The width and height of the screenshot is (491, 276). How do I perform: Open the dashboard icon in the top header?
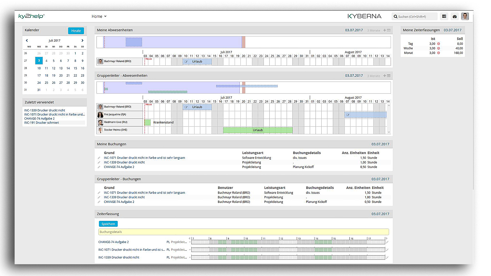click(455, 16)
